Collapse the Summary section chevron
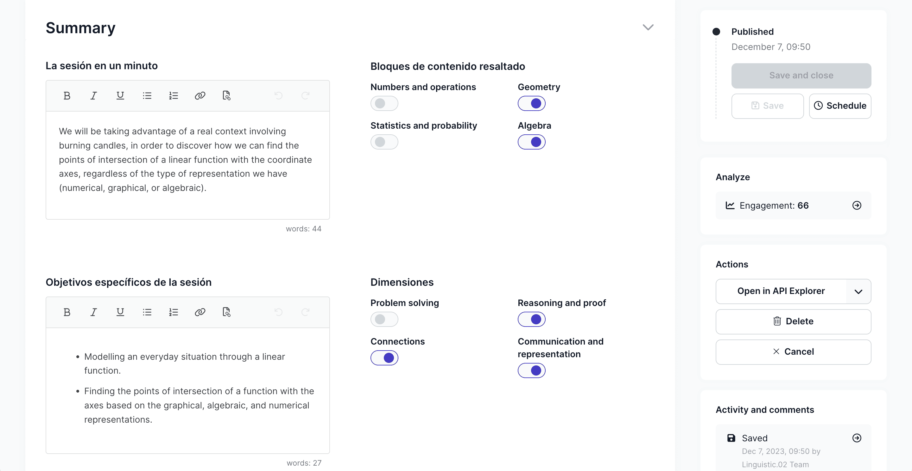Viewport: 912px width, 471px height. click(x=648, y=28)
